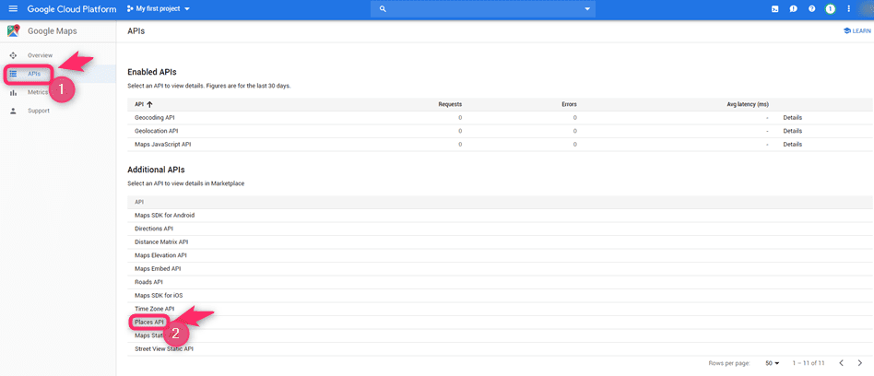Go to the next page arrow
The image size is (874, 376).
(860, 363)
